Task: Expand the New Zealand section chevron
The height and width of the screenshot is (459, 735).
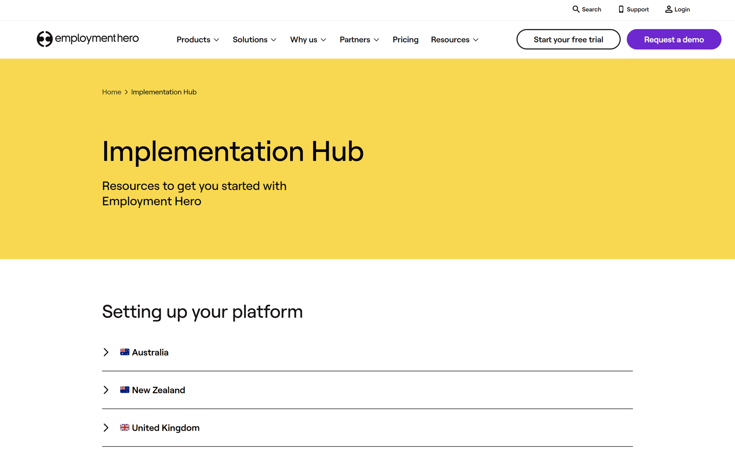Action: [x=106, y=390]
